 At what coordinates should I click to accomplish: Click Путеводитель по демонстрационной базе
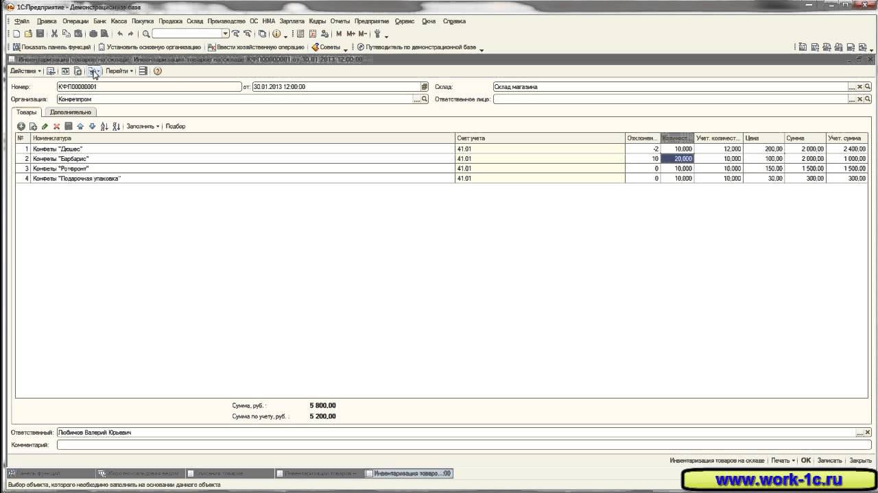tap(416, 47)
